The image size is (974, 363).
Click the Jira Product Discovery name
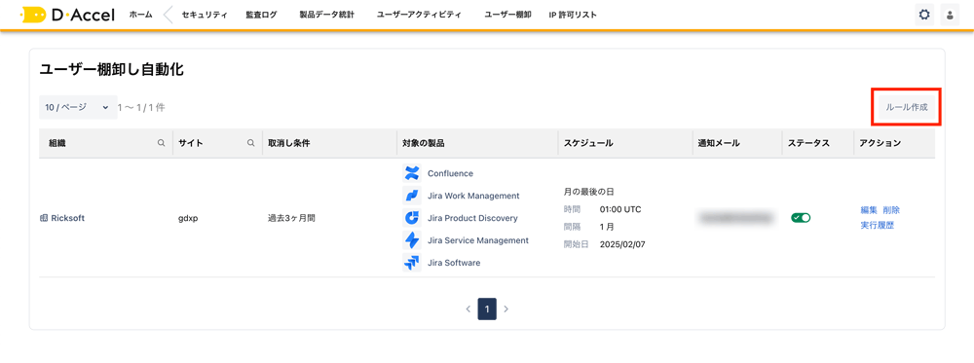point(472,218)
